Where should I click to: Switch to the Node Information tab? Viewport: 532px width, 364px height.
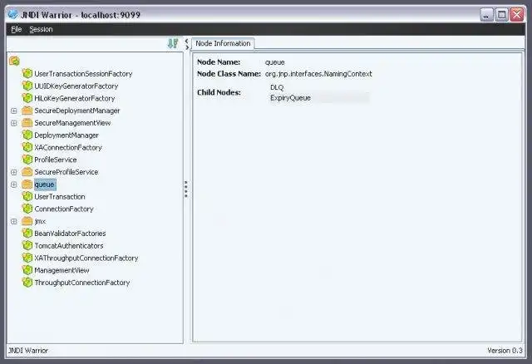(223, 43)
